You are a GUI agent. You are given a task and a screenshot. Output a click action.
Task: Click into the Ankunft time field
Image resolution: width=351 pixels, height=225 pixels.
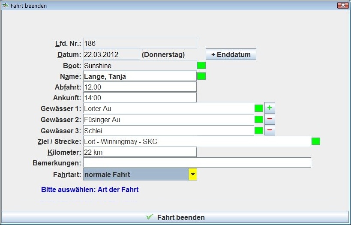tap(140, 98)
